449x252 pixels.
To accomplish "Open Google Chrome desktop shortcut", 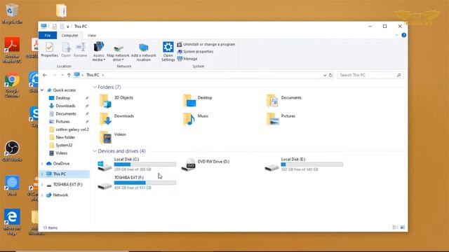I will click(x=12, y=85).
